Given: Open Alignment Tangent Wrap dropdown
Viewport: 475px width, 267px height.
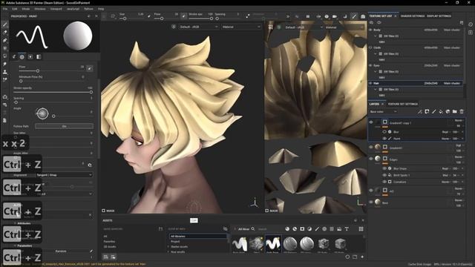Looking at the screenshot, I should [x=65, y=175].
